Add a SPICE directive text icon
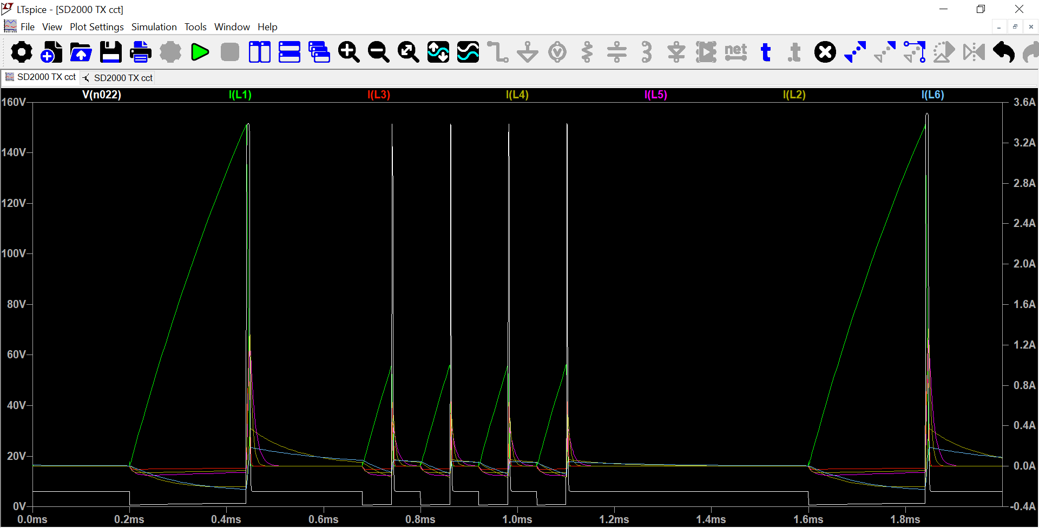Screen dimensions: 1039x528 point(795,52)
